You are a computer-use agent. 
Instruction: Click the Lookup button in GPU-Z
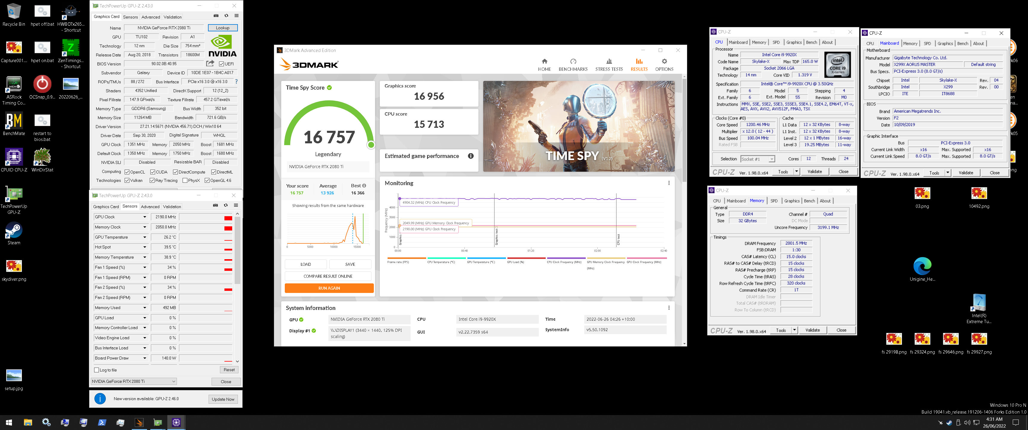tap(223, 27)
